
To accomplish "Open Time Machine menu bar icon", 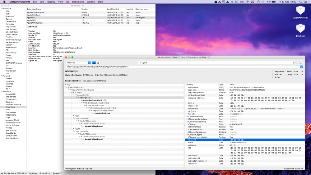I will [258, 2].
